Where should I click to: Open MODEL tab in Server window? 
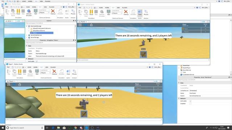point(34,7)
